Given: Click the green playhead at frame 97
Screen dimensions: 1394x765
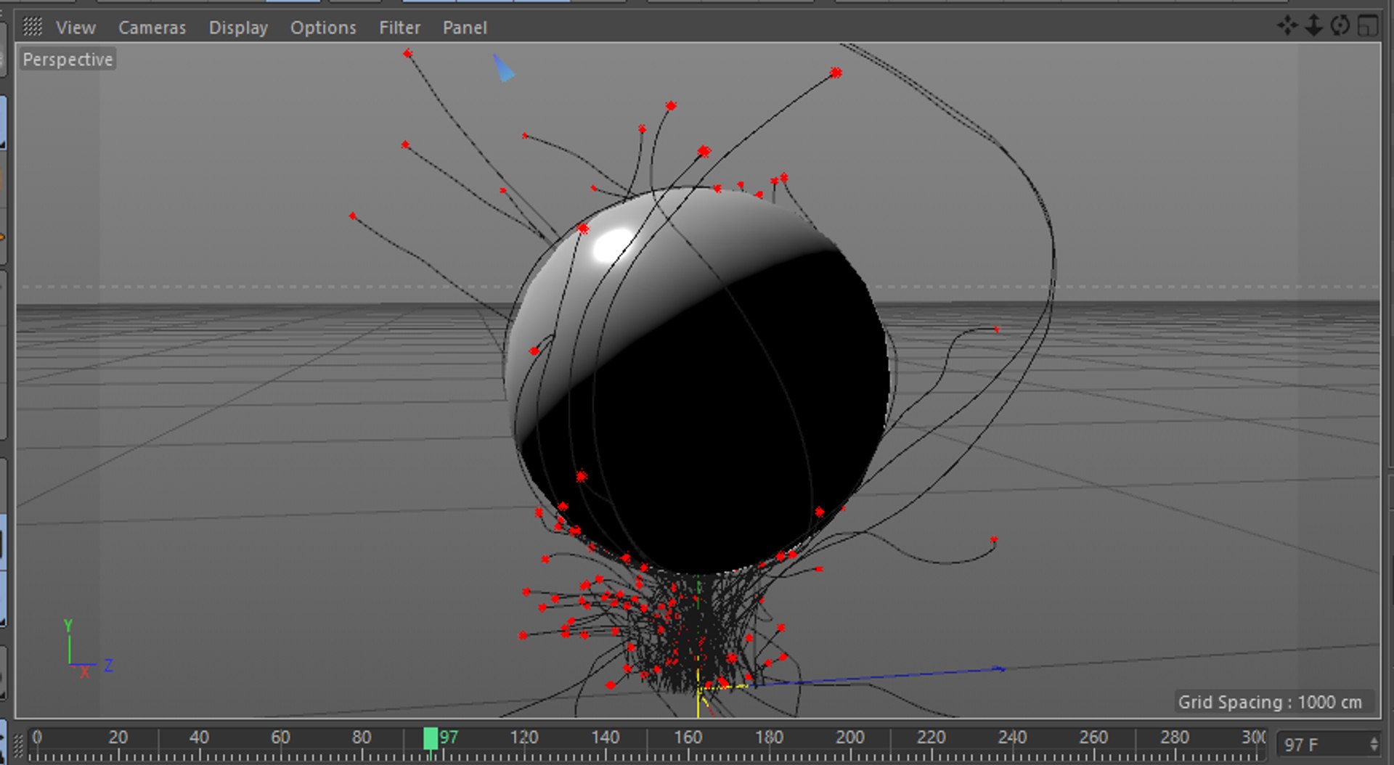Looking at the screenshot, I should [x=431, y=739].
